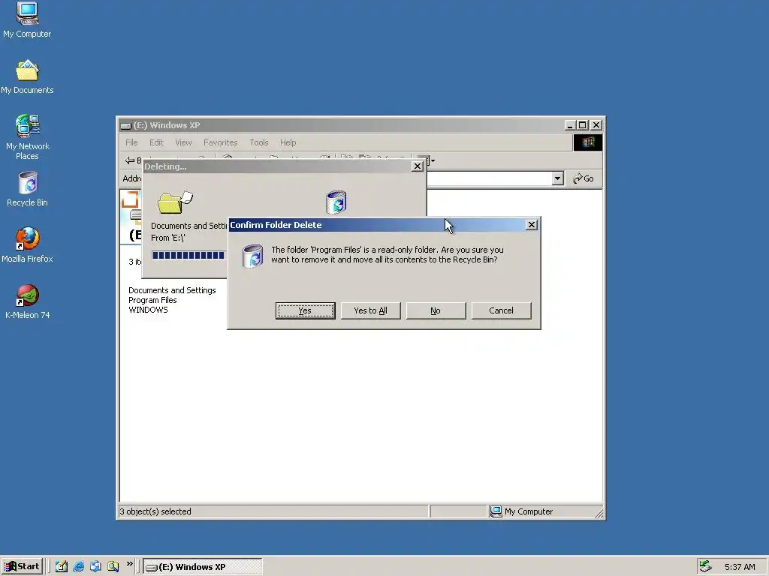Viewport: 769px width, 576px height.
Task: Click the folder search quick launch icon
Action: 113,567
